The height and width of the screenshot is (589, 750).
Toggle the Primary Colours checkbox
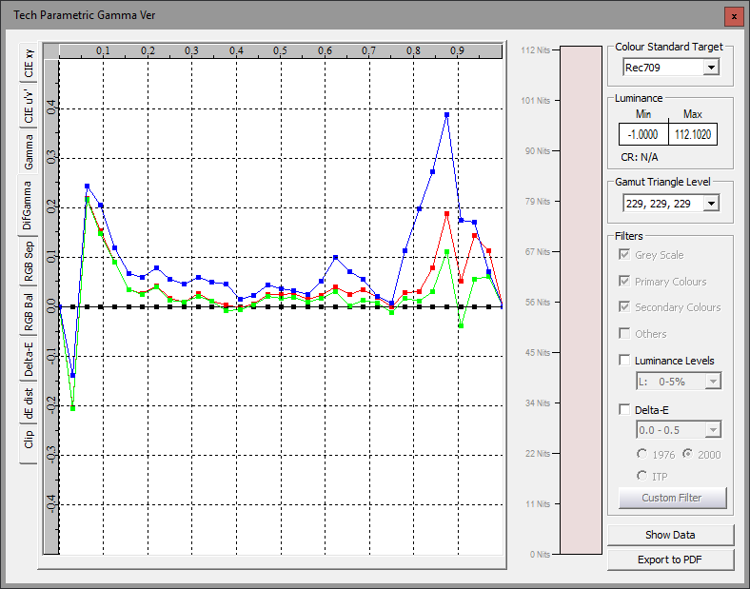pyautogui.click(x=624, y=281)
